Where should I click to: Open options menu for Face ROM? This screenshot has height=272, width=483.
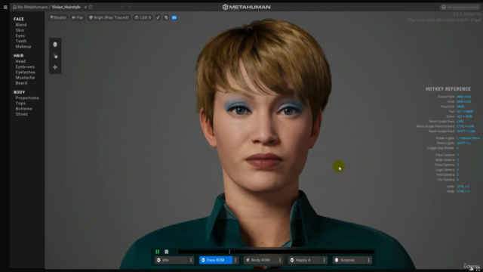pos(235,260)
